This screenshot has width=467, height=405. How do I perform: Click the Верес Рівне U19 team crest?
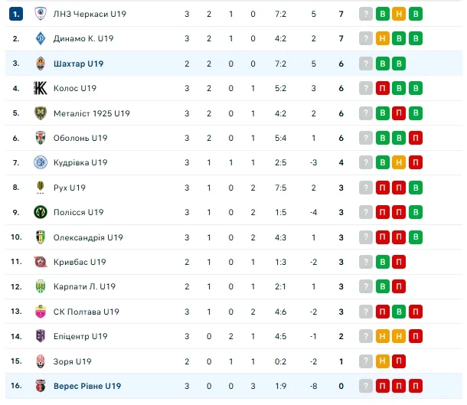(41, 386)
